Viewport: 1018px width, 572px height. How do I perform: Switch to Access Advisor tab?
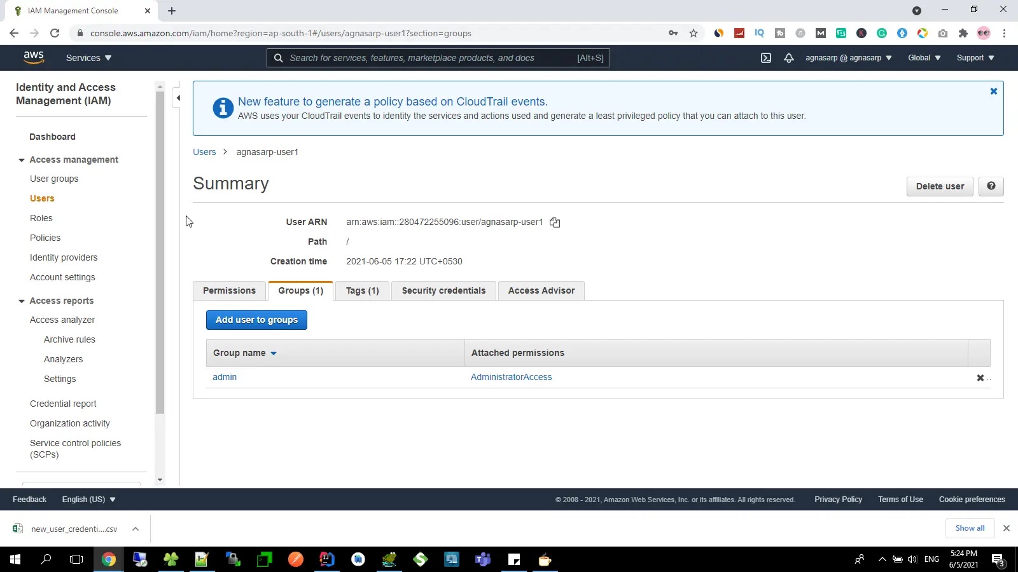pos(541,290)
